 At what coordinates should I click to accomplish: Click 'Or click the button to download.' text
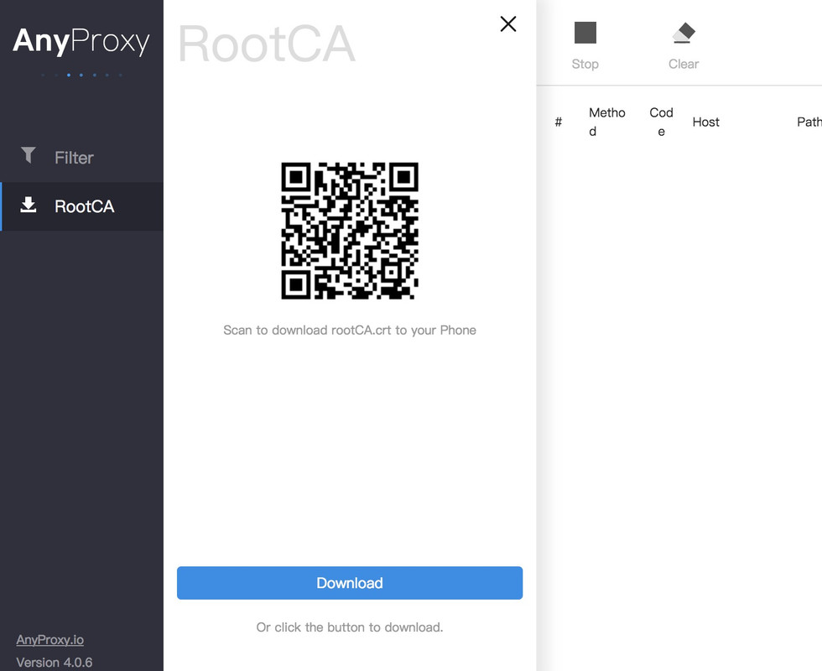(350, 627)
